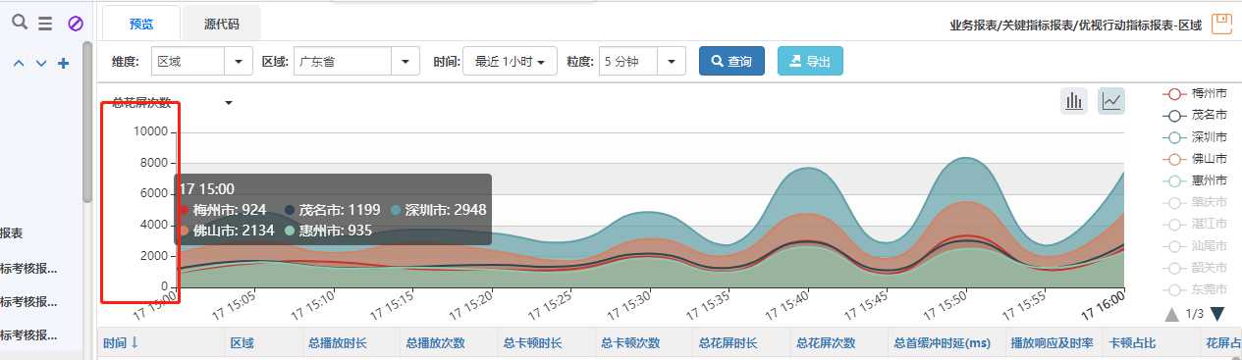Viewport: 1242px width, 360px height.
Task: Open the 粒度 5分钟 dropdown arrow
Action: (x=672, y=62)
